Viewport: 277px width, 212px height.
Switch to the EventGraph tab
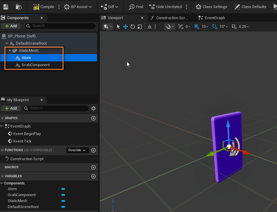coord(212,18)
